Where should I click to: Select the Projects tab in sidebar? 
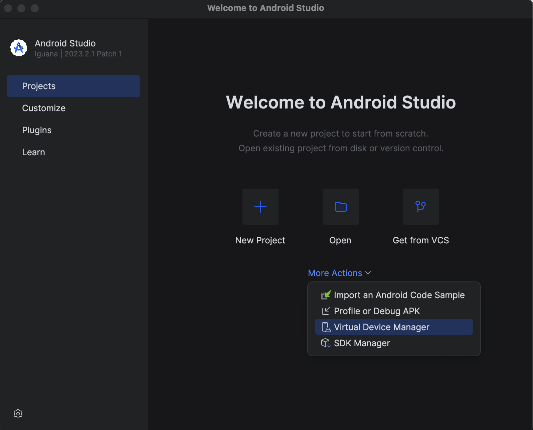point(73,86)
